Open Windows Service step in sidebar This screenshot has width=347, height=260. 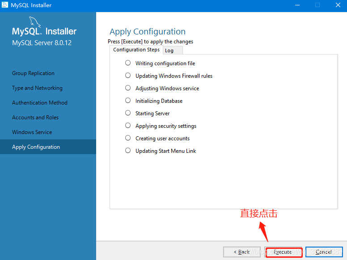pos(32,132)
